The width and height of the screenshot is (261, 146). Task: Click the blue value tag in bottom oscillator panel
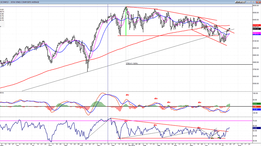click(x=256, y=128)
